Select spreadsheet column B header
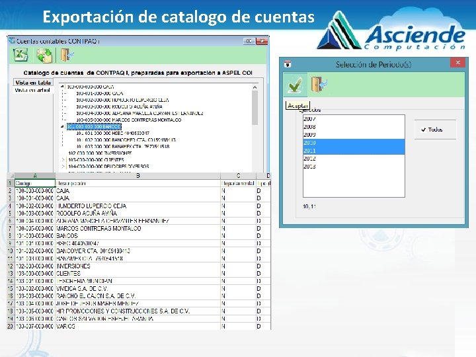Image resolution: width=476 pixels, height=357 pixels. tap(138, 175)
